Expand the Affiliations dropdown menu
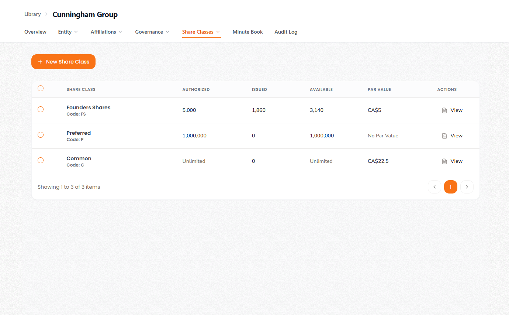Viewport: 509px width, 315px height. click(x=106, y=32)
